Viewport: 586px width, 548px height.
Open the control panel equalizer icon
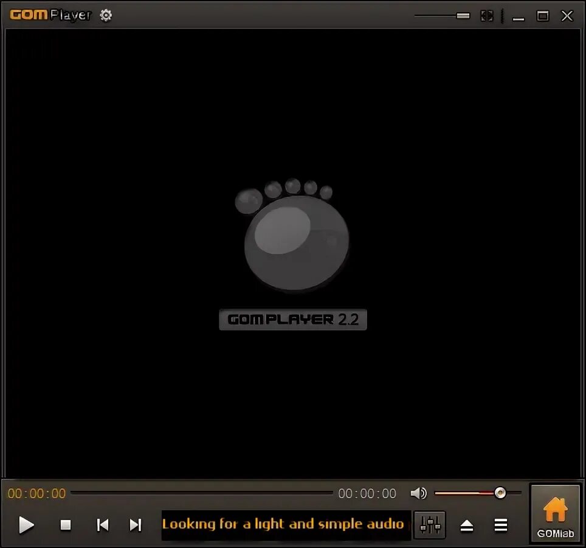pos(430,525)
